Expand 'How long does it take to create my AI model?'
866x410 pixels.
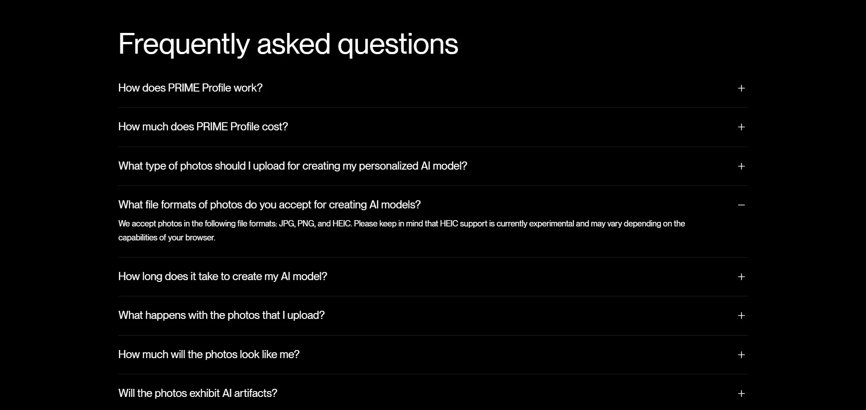pos(222,276)
